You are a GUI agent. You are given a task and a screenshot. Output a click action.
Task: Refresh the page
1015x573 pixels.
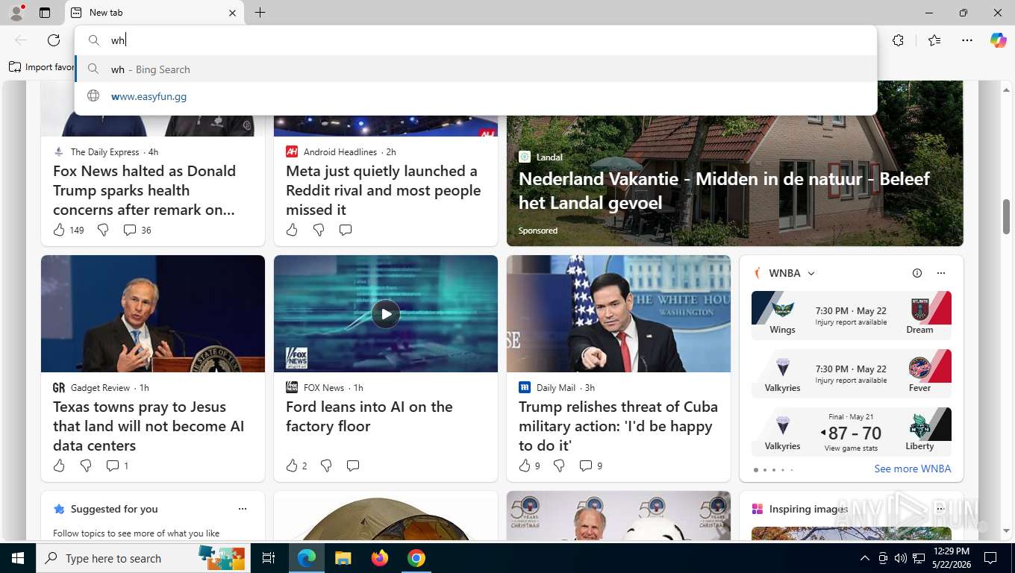coord(54,40)
